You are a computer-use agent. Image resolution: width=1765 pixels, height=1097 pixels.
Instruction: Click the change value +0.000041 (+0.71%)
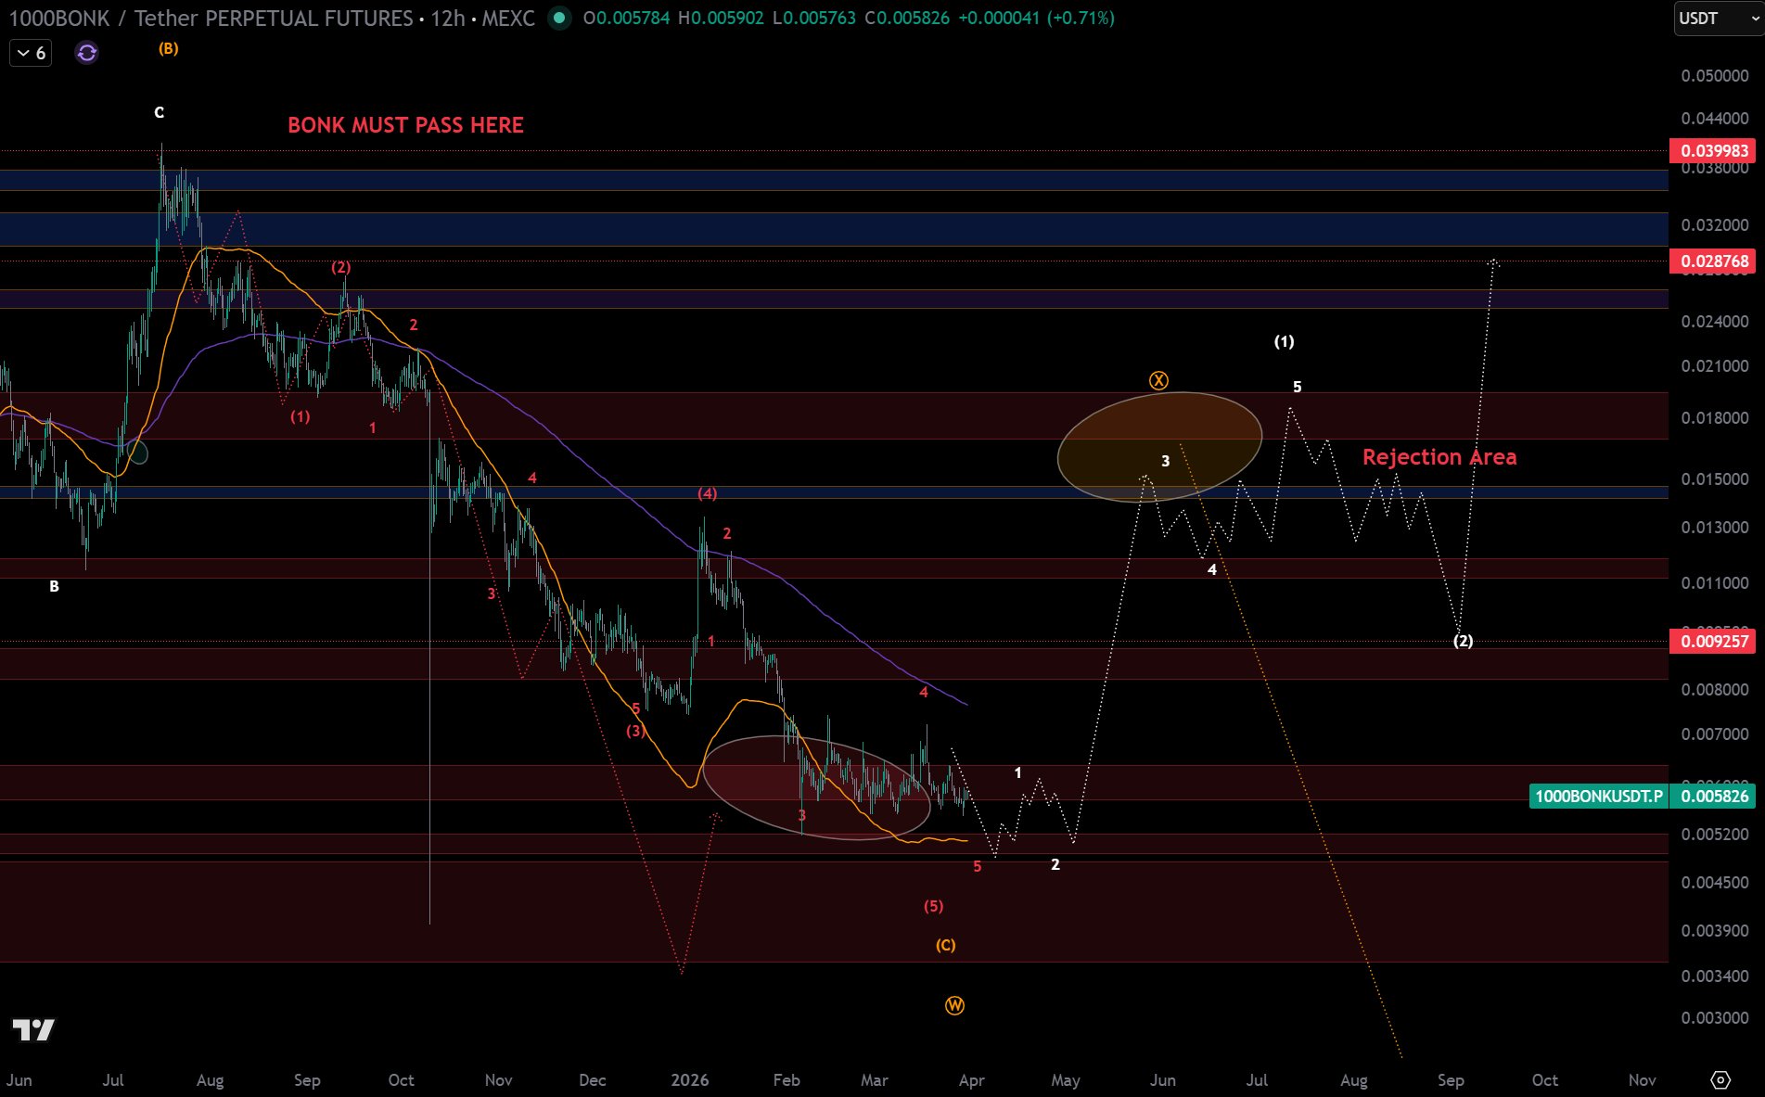click(x=1036, y=18)
